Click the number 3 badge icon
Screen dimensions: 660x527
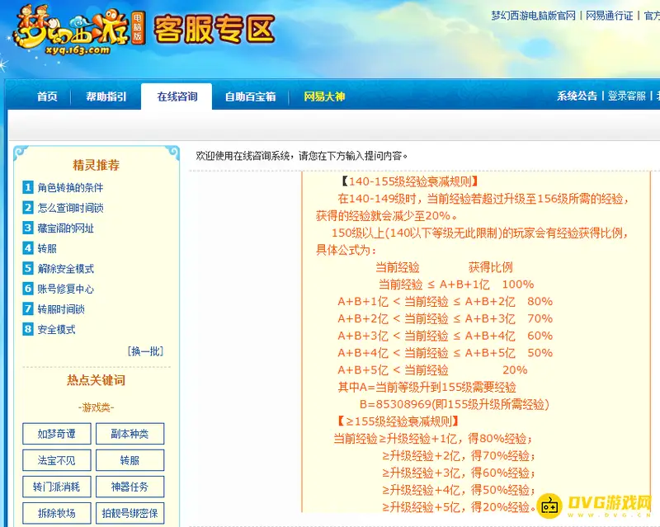[x=28, y=228]
